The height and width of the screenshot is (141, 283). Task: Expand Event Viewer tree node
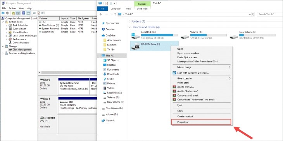[7, 29]
